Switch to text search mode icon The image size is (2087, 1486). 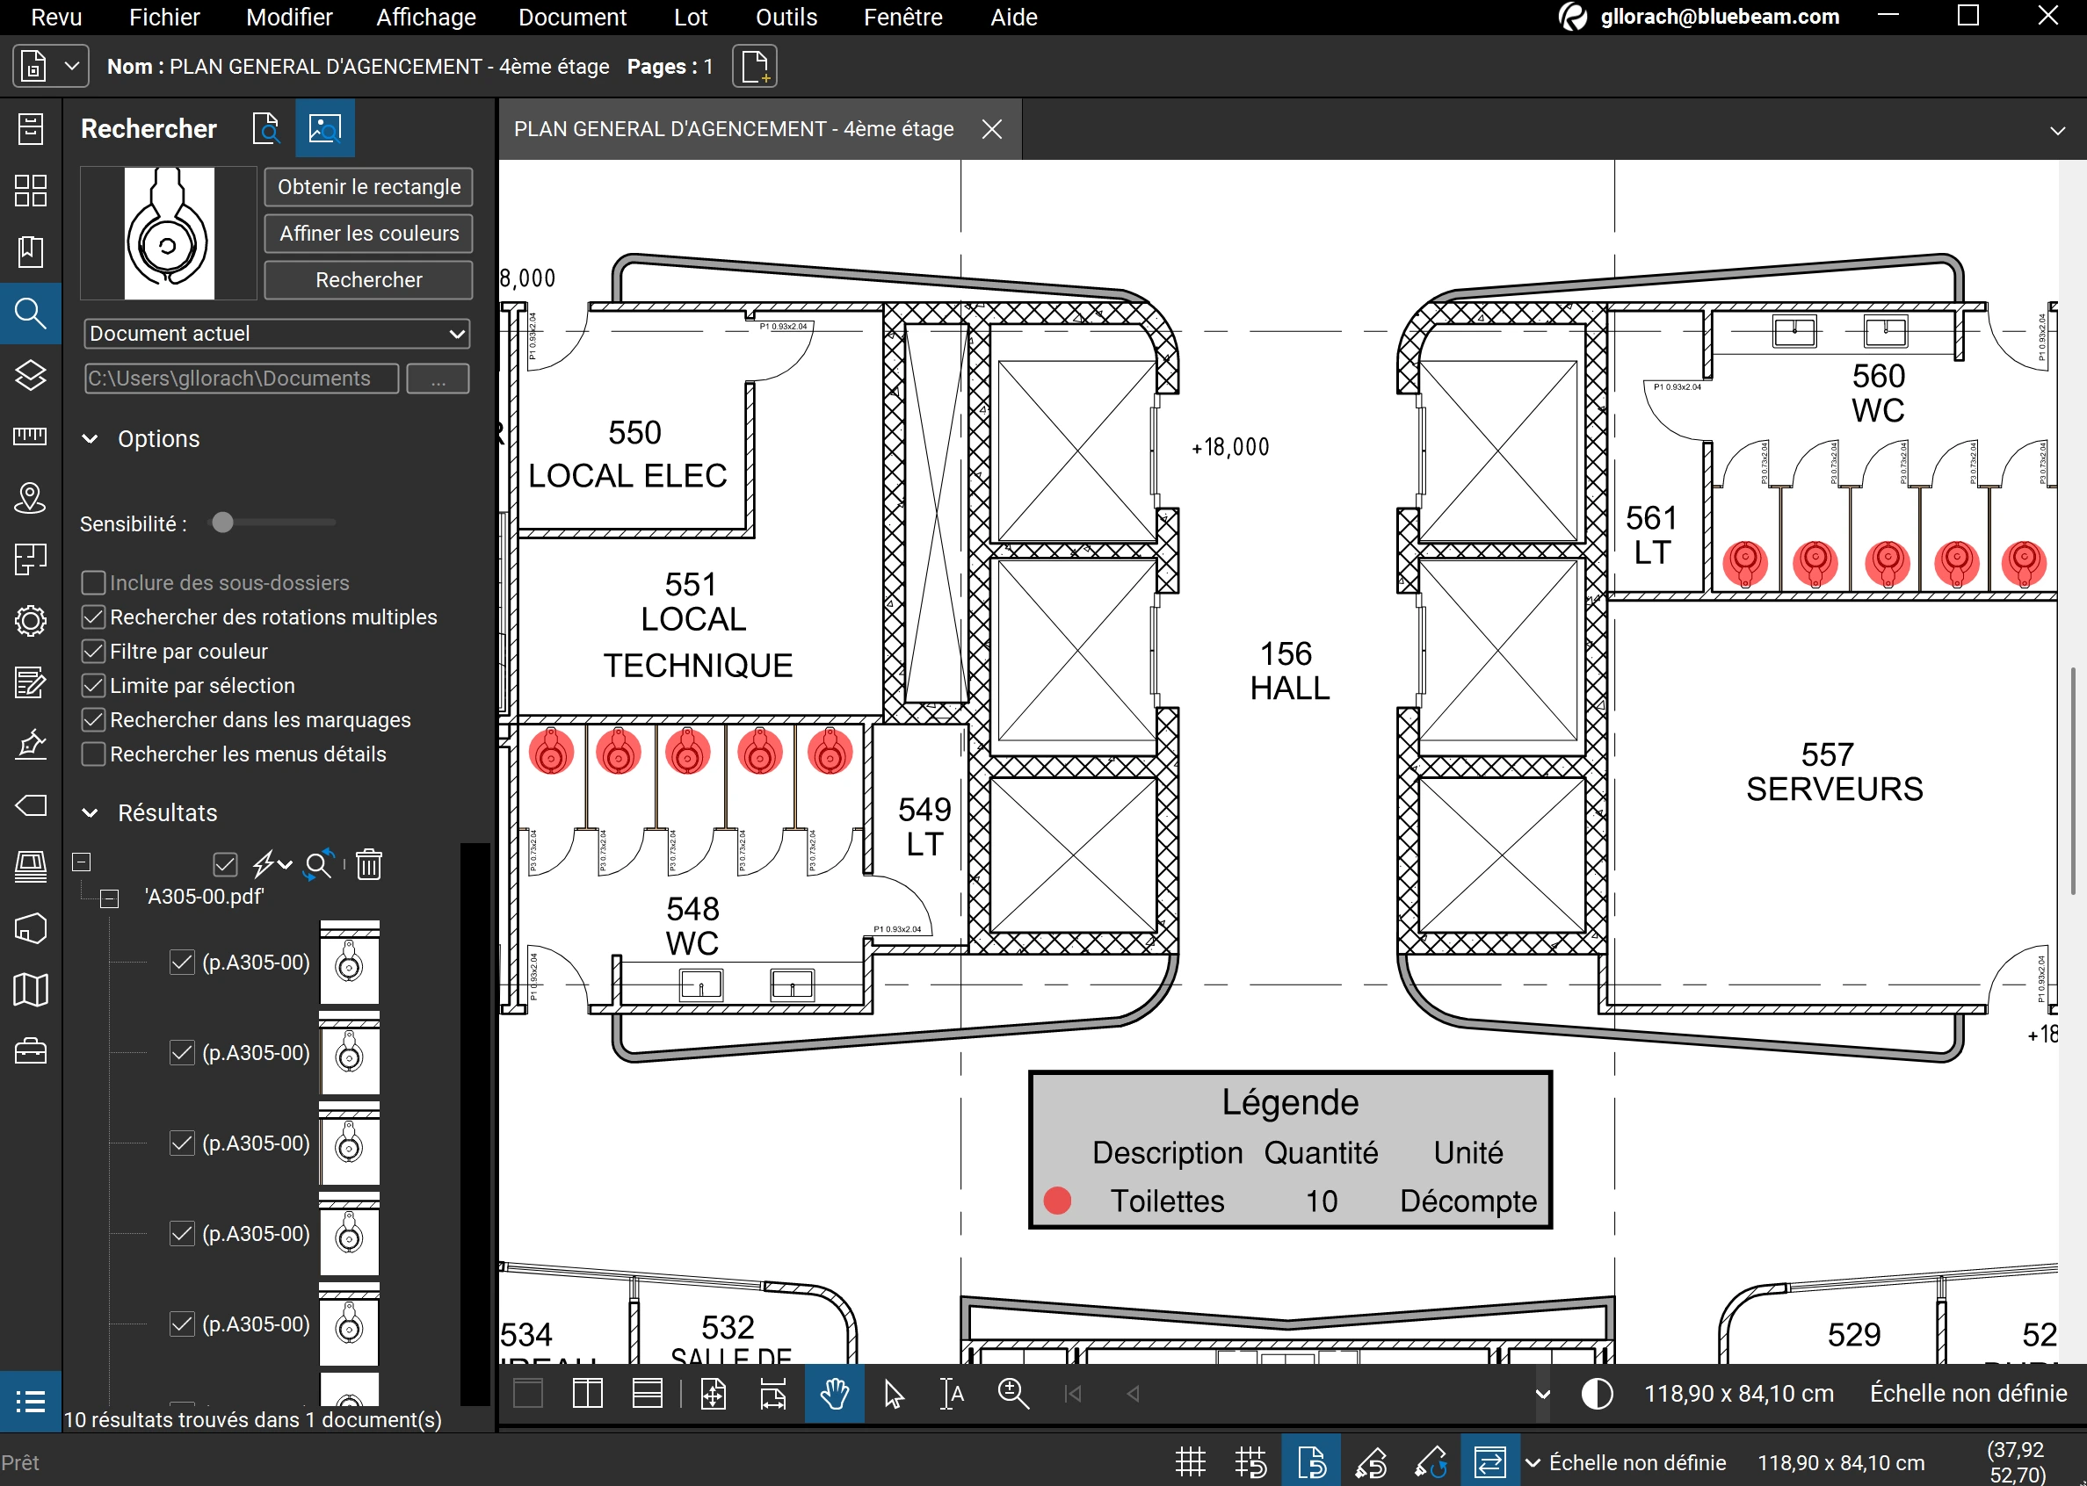tap(266, 129)
